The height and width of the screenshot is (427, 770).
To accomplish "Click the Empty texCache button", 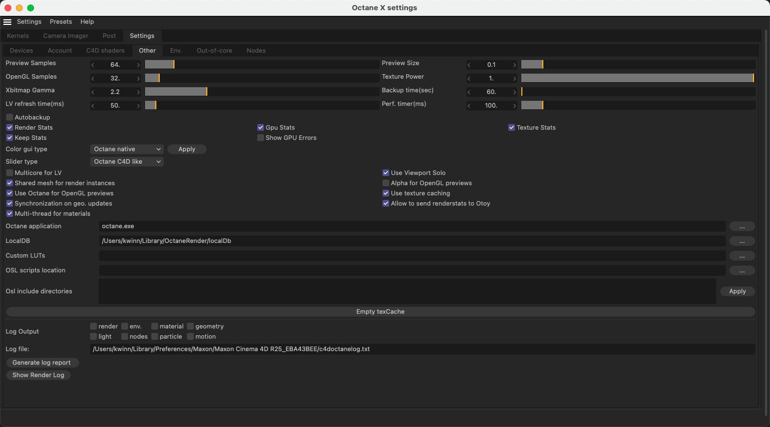I will pos(380,312).
